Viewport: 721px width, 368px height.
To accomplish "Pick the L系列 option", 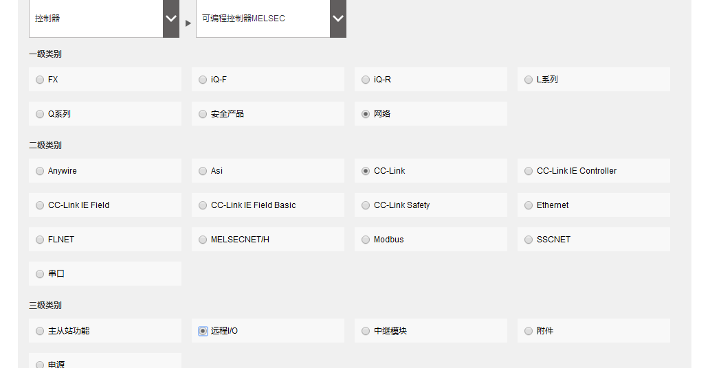I will click(x=529, y=80).
